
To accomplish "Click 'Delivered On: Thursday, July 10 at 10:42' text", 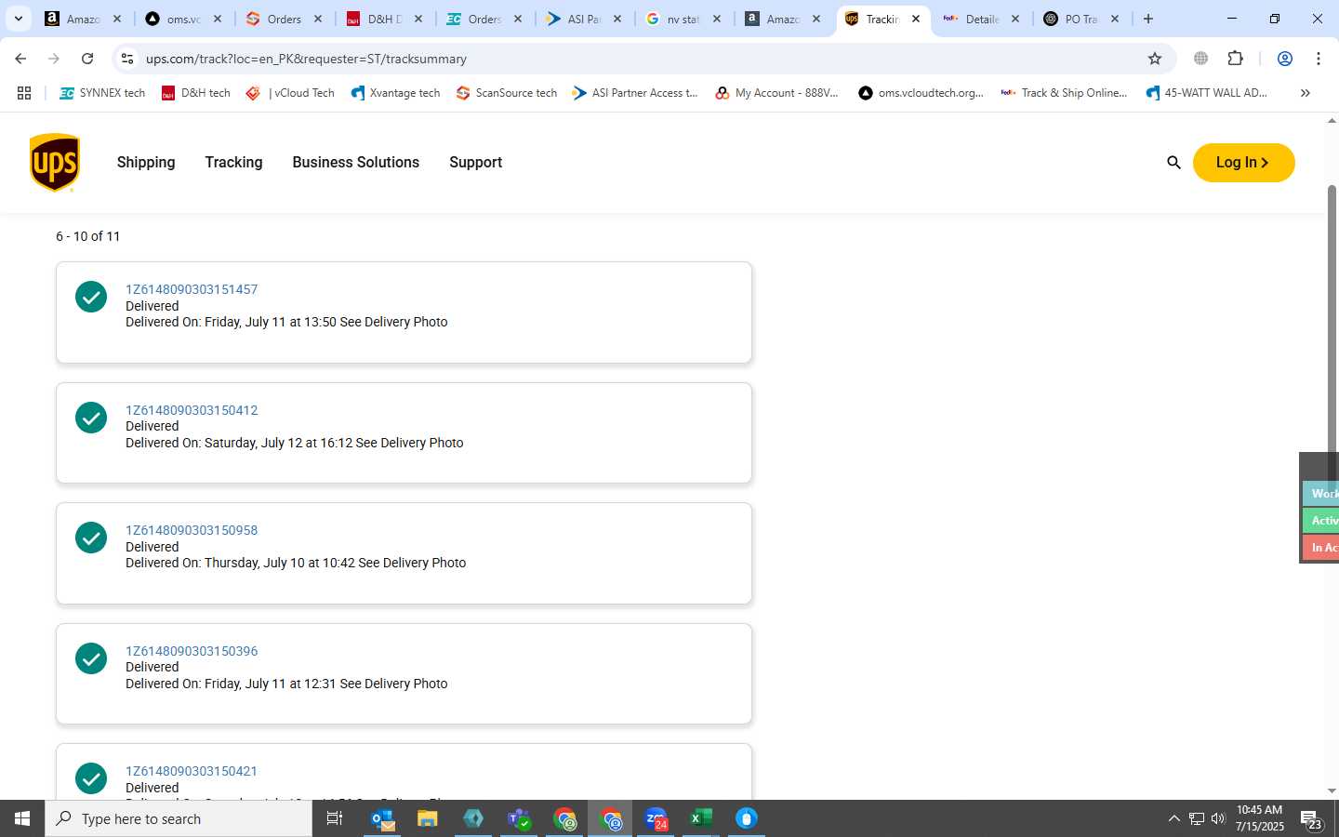I will coord(240,563).
